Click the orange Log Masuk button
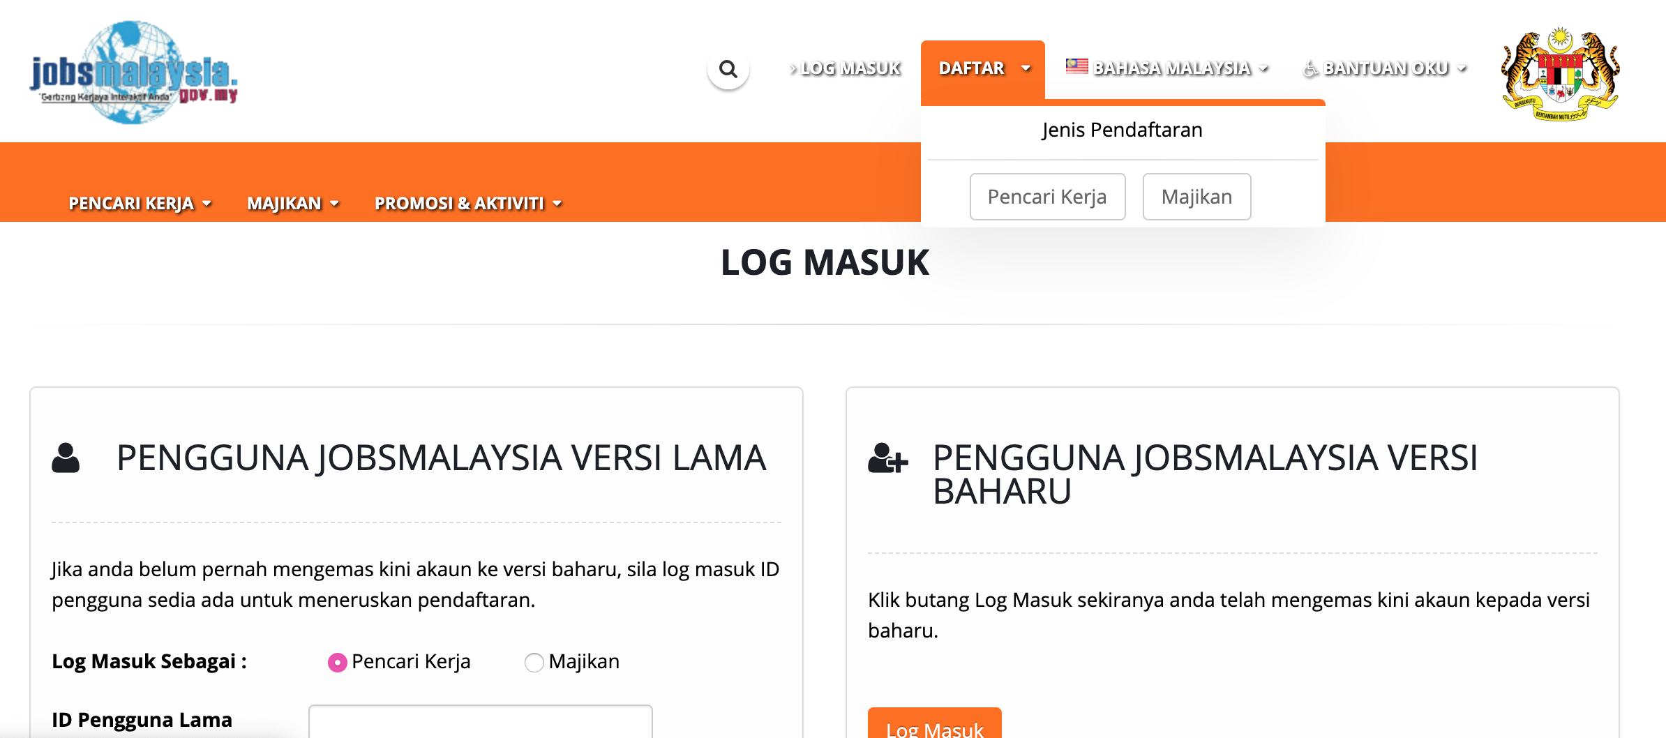The height and width of the screenshot is (738, 1666). coord(934,723)
